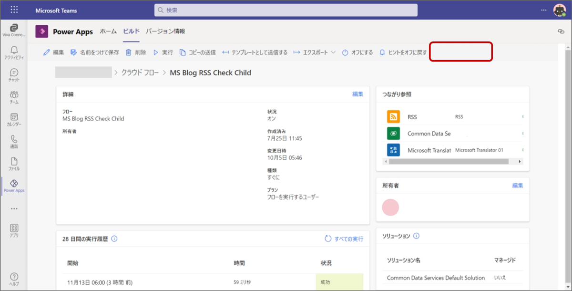Open the more options ellipsis in title bar
The height and width of the screenshot is (291, 572).
(544, 10)
